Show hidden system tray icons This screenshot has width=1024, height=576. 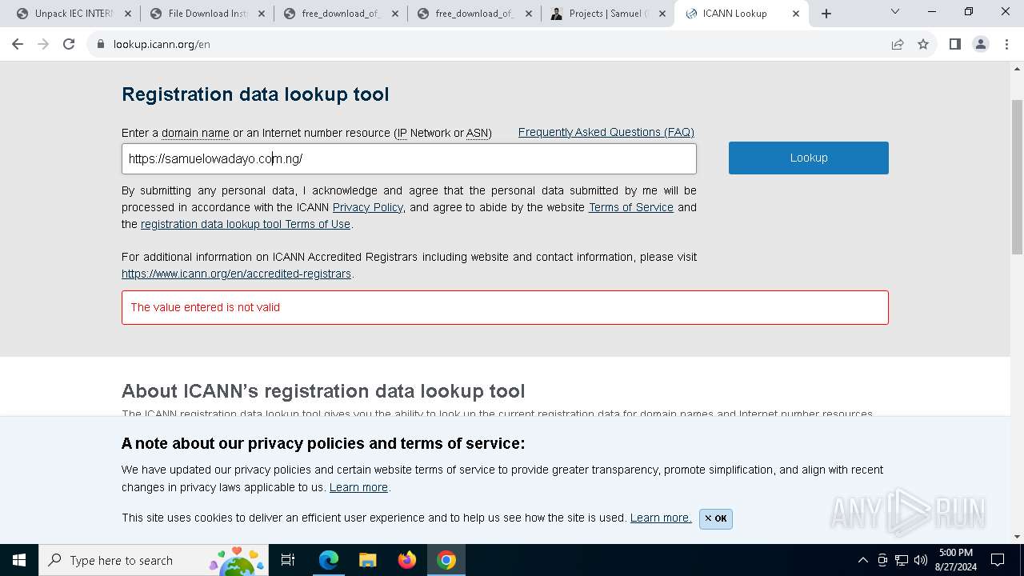point(862,560)
